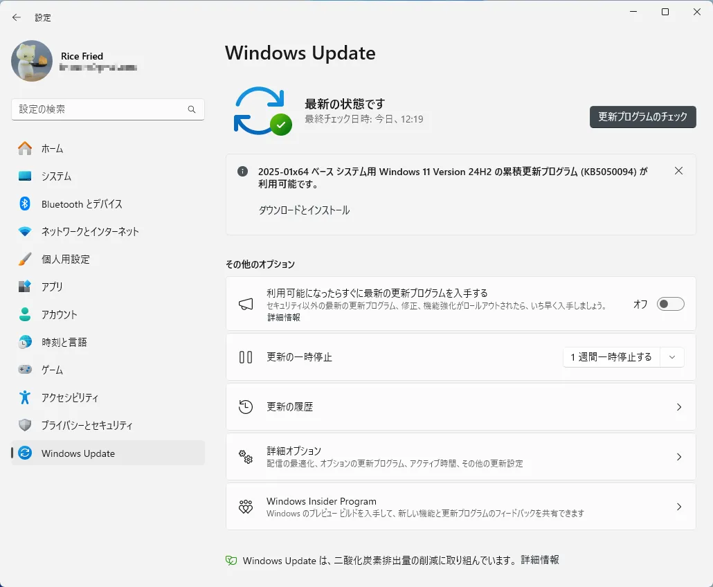Click the ネットワークとインターネット wifi icon

tap(25, 231)
